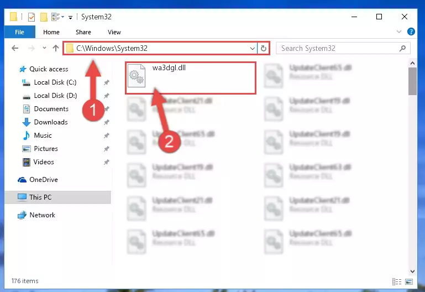Select Network in navigation pane

point(43,215)
